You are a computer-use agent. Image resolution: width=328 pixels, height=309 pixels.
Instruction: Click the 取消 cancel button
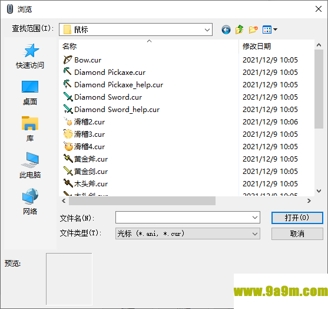(297, 234)
